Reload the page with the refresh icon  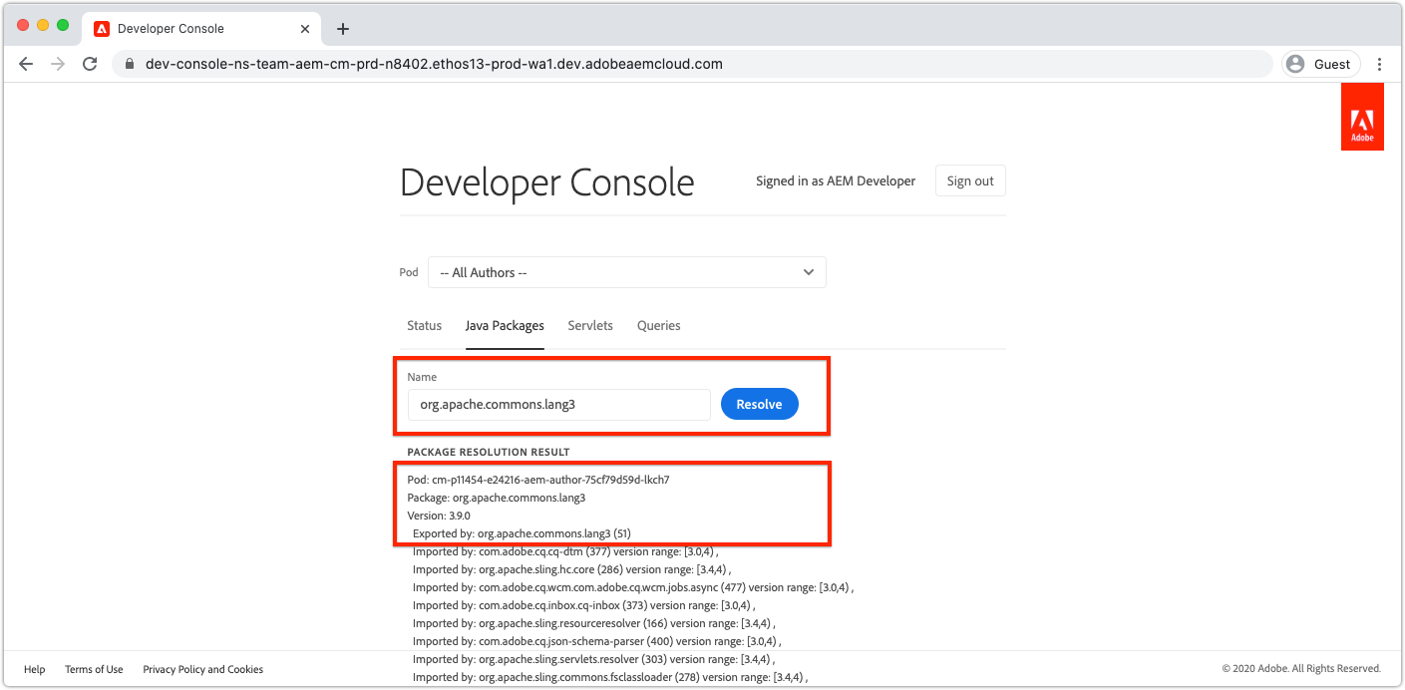(x=90, y=64)
